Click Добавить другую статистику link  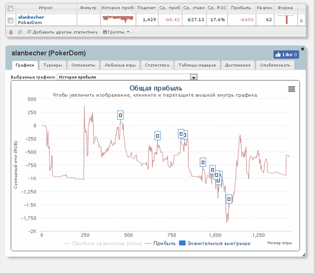coord(62,32)
